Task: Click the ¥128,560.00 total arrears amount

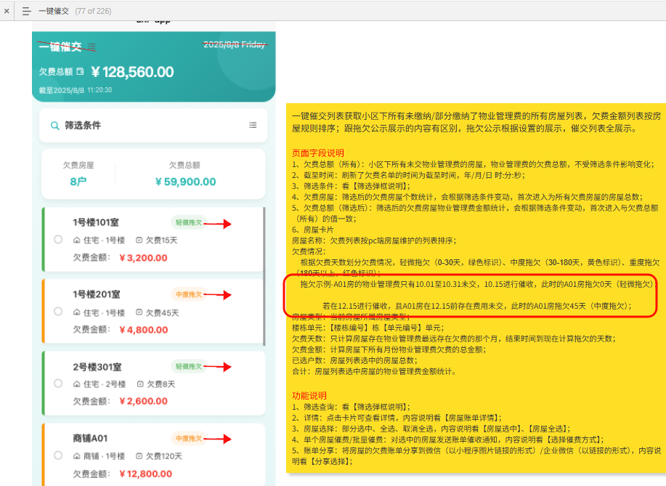Action: (x=137, y=72)
